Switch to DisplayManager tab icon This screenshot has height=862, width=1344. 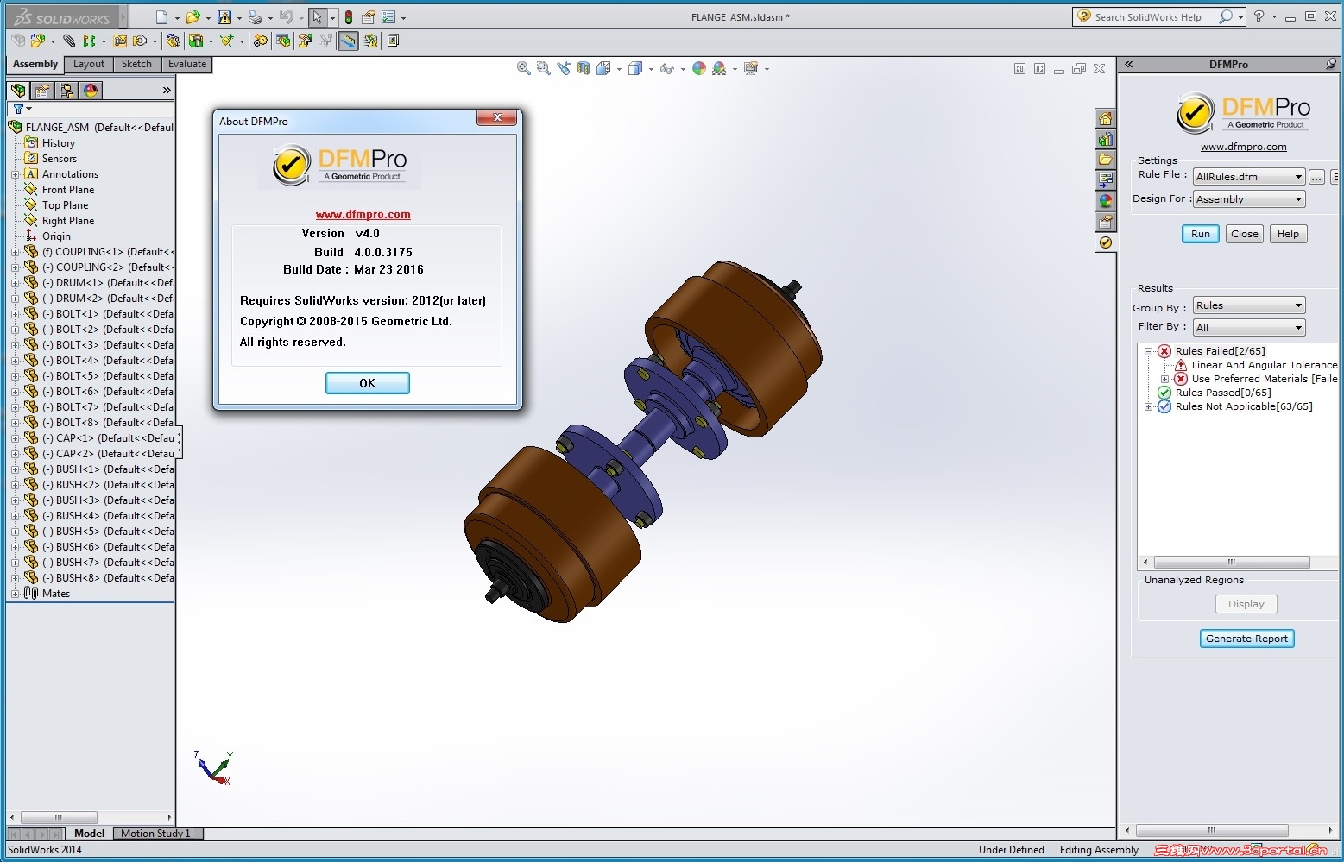(91, 90)
